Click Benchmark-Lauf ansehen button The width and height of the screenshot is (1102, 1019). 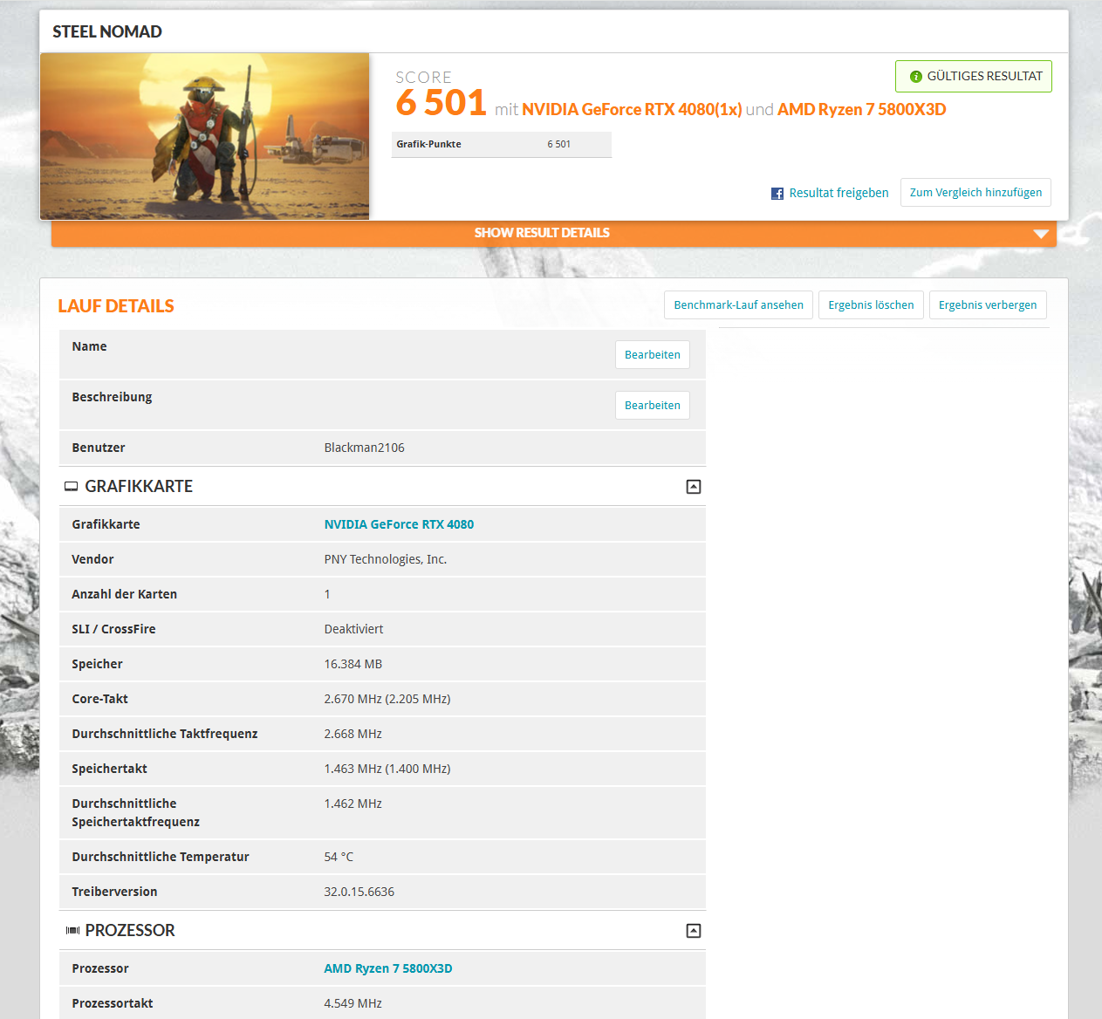(738, 305)
